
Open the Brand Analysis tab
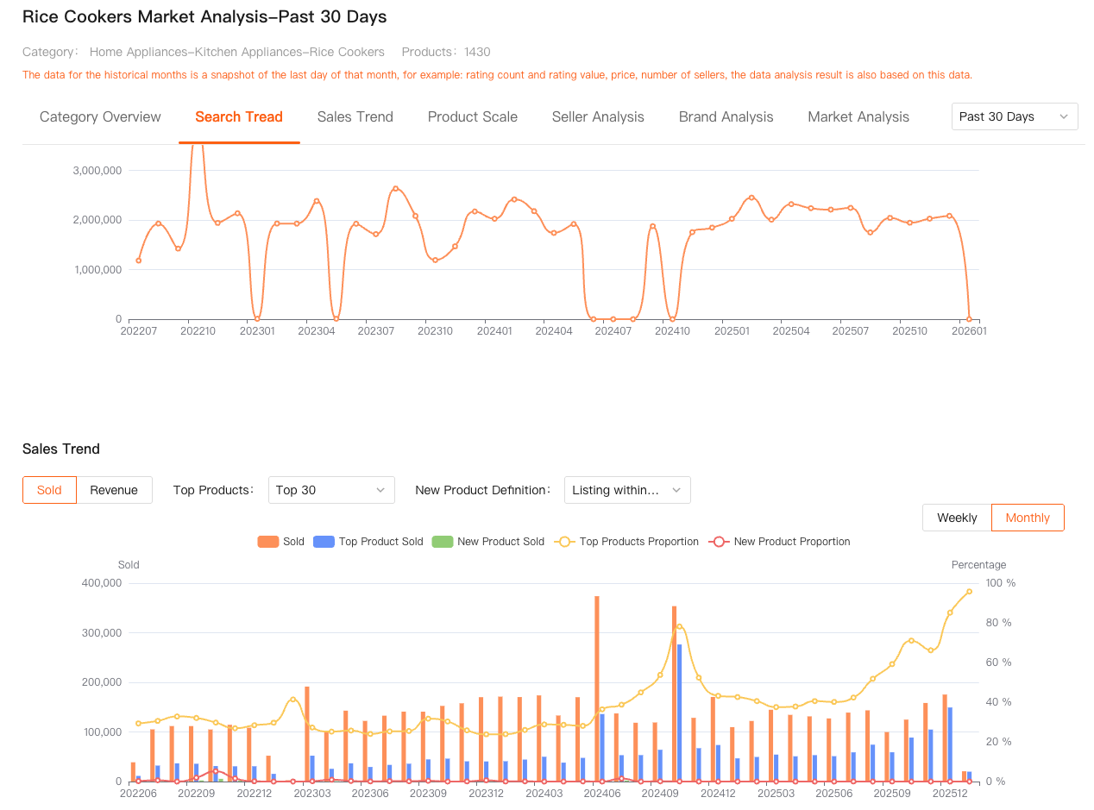point(726,117)
